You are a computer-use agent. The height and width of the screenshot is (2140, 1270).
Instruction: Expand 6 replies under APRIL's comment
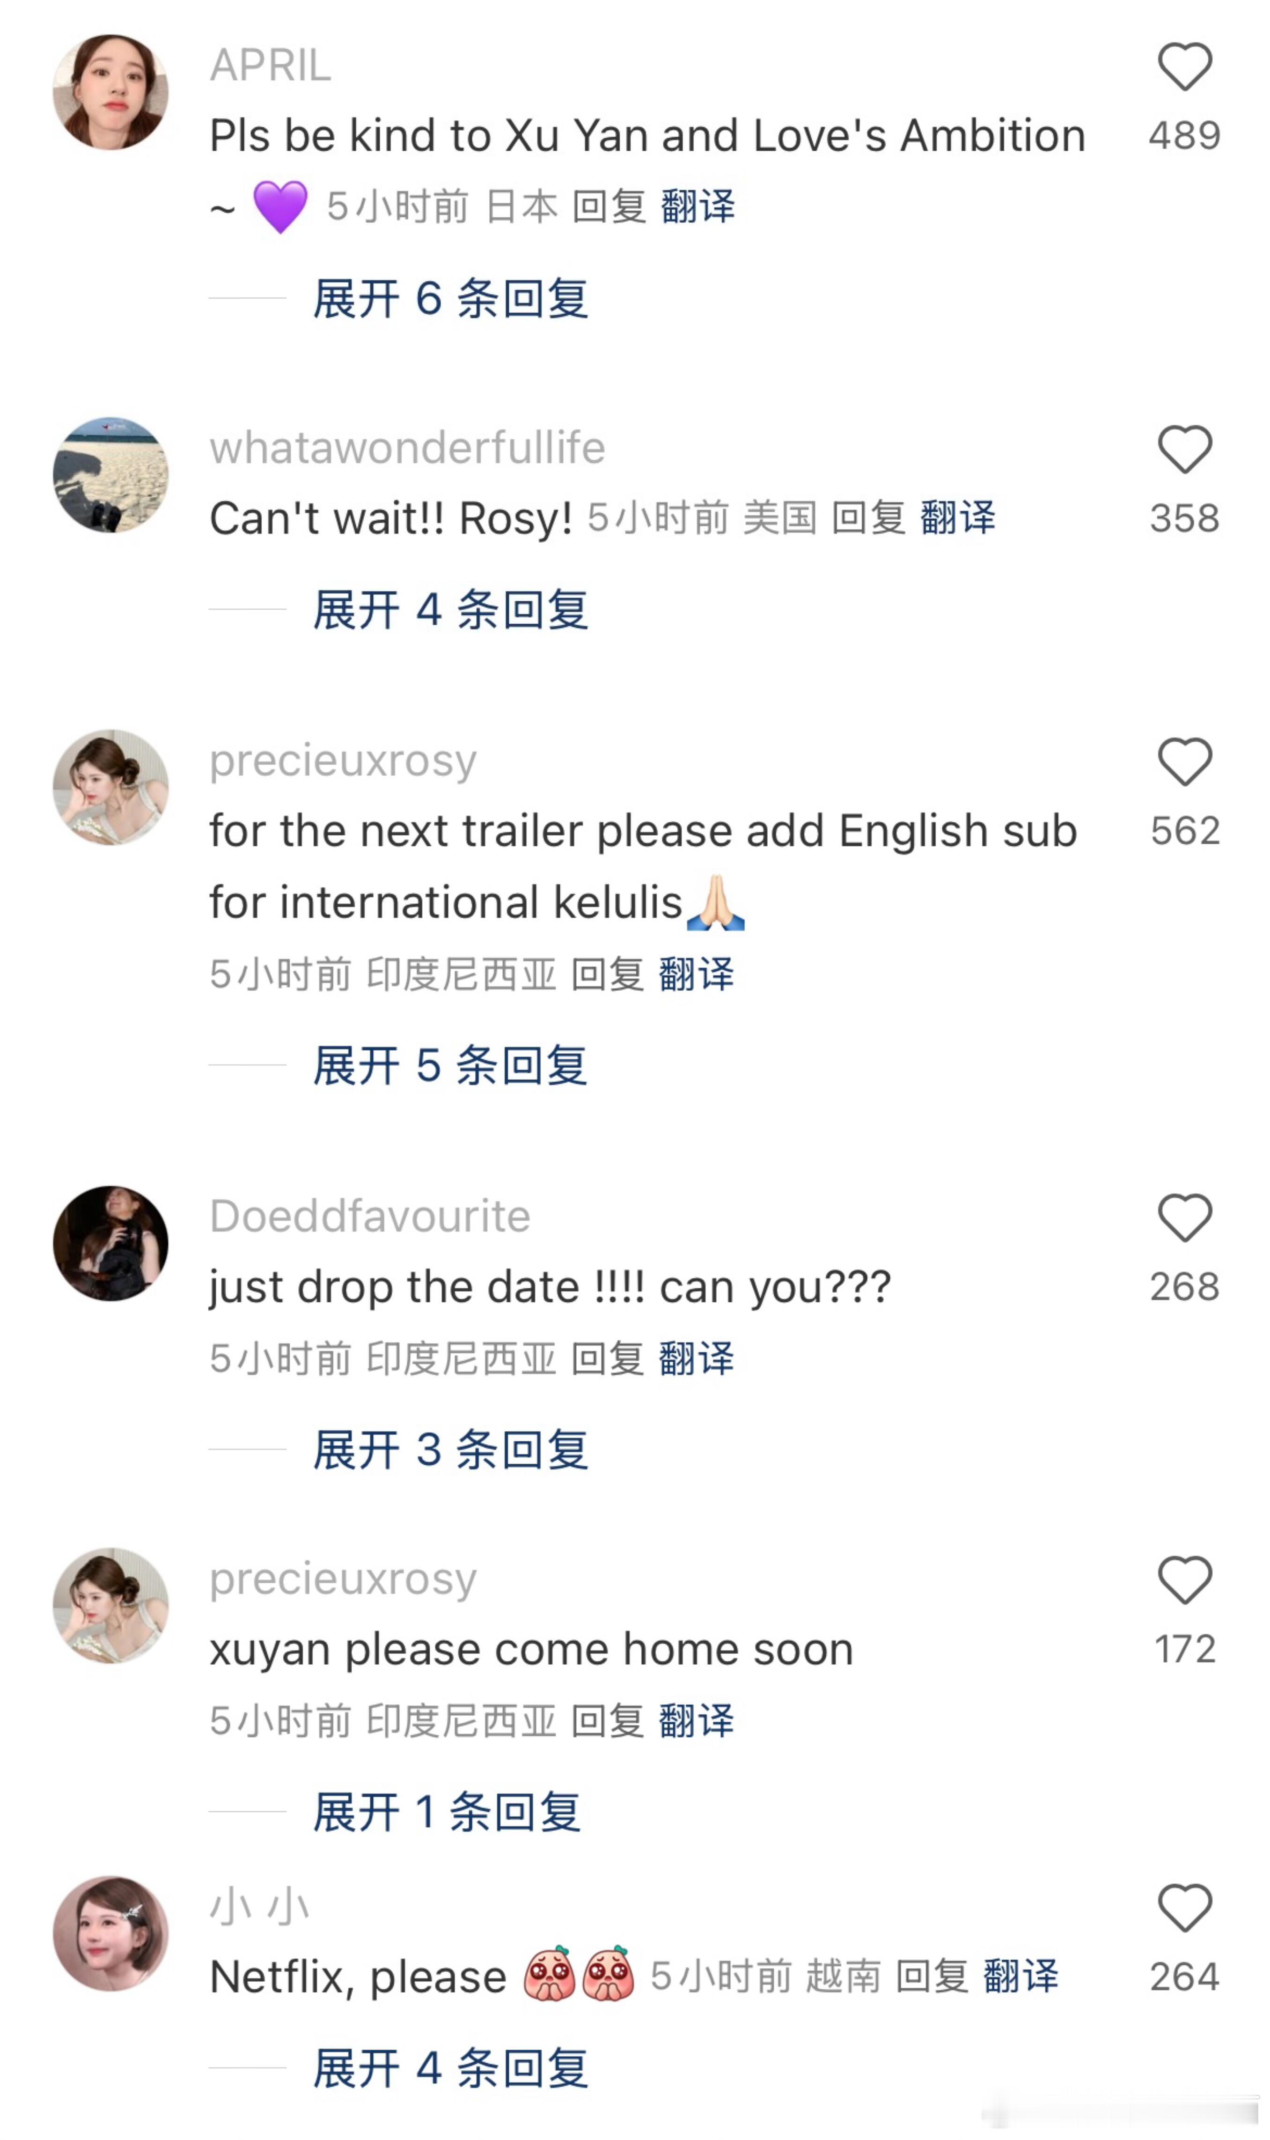coord(450,299)
